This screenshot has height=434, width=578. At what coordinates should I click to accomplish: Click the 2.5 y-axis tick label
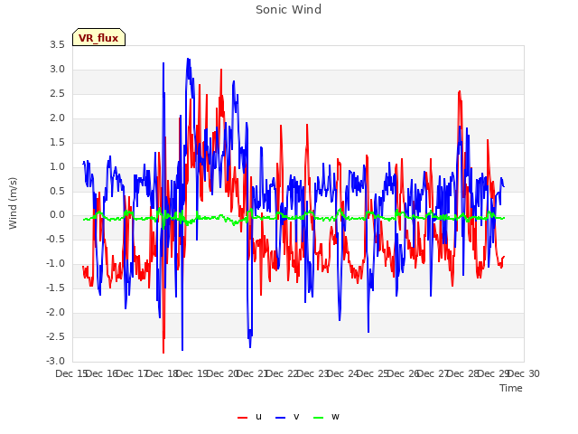58,94
